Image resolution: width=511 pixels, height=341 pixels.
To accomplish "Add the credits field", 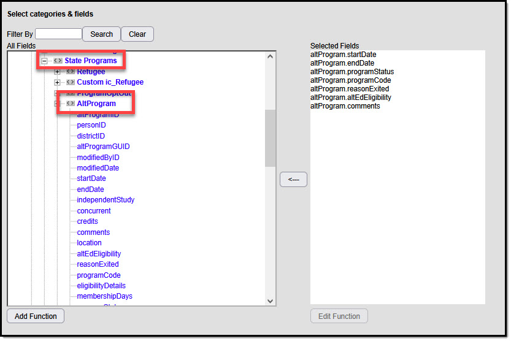I will 87,221.
